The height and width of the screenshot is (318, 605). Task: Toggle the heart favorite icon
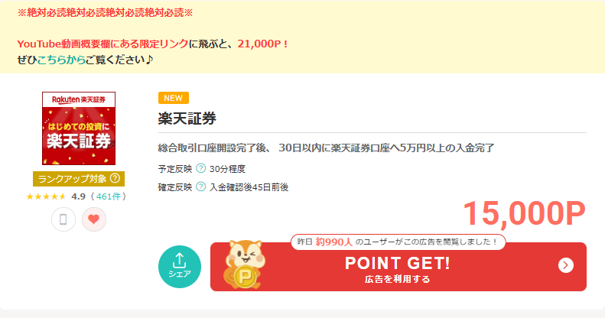(x=94, y=219)
